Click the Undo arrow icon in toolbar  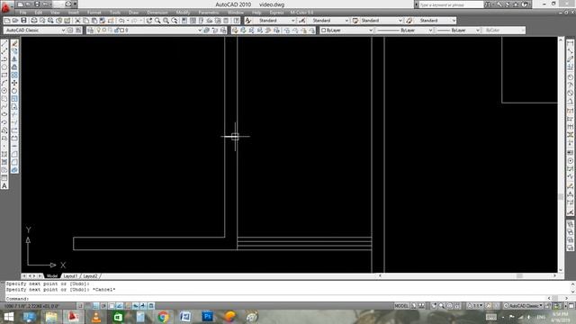[121, 21]
